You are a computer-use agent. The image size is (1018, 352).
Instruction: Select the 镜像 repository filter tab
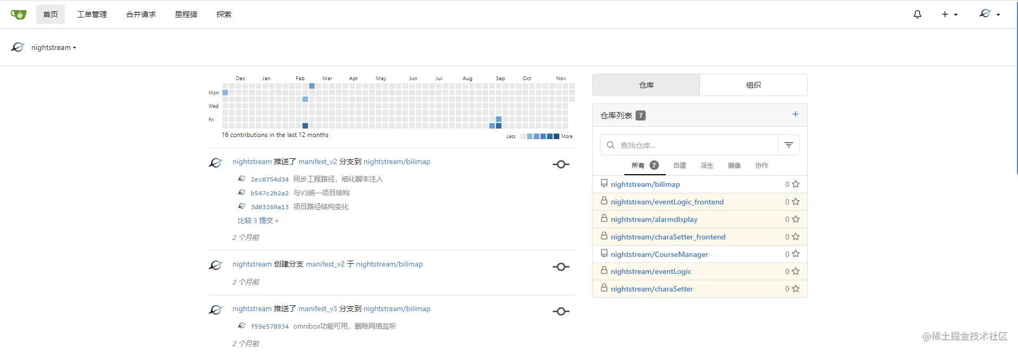[734, 166]
